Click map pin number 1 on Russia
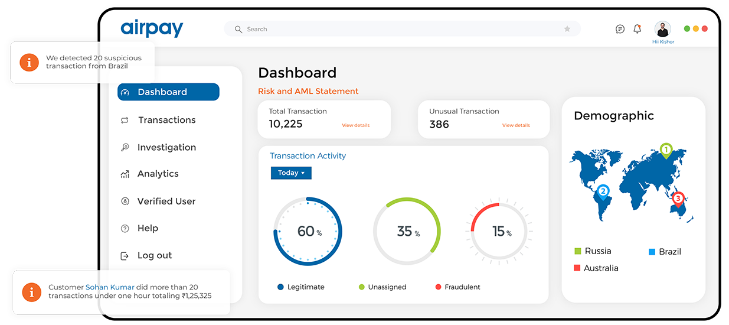 (x=666, y=151)
